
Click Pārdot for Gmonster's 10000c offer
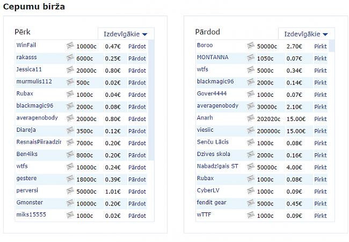coord(137,204)
